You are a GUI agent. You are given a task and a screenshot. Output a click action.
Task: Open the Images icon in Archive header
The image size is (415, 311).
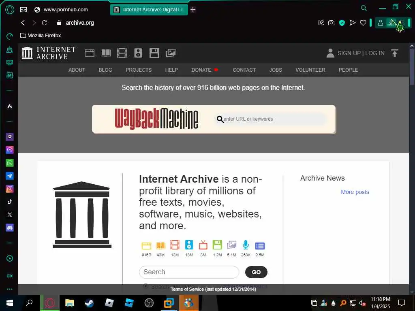171,53
